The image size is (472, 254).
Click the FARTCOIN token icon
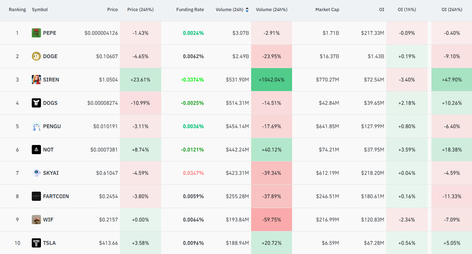click(x=36, y=196)
